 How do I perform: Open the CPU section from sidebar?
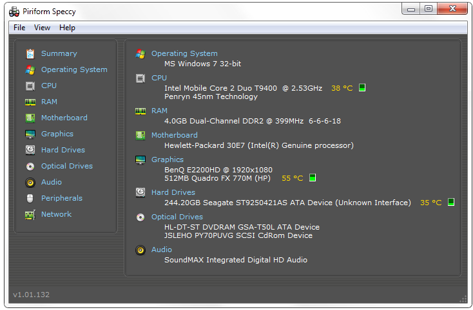(49, 86)
